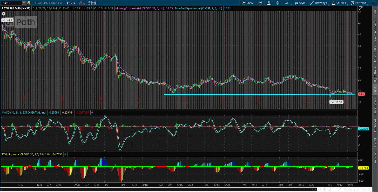Screen dimensions: 378x192
Task: Open the Level II side tab
Action: pos(375,142)
